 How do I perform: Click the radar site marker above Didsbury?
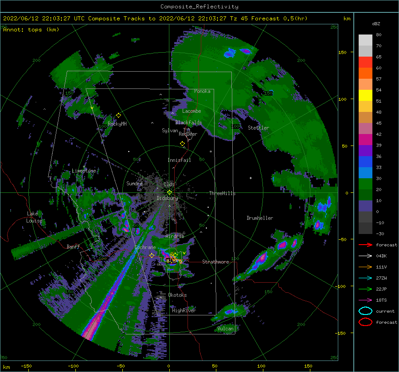click(169, 192)
